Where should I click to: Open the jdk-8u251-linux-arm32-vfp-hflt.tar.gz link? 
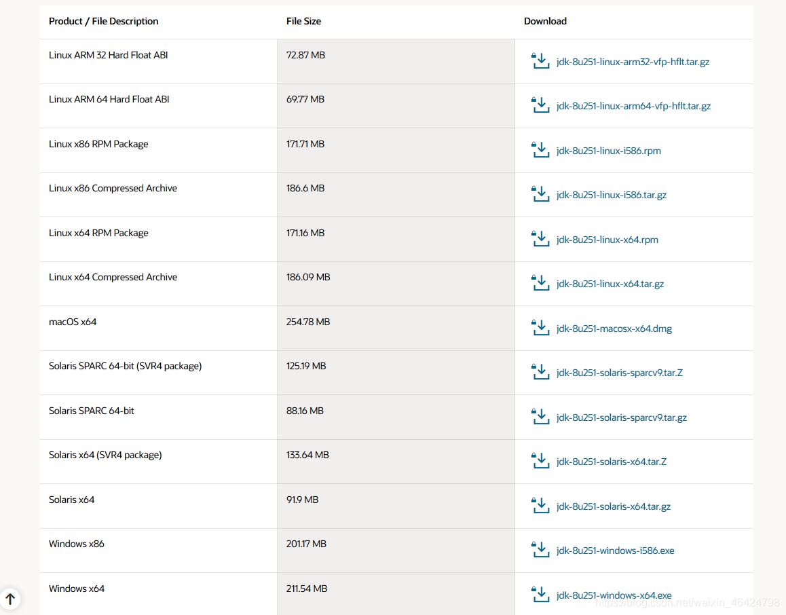[633, 62]
